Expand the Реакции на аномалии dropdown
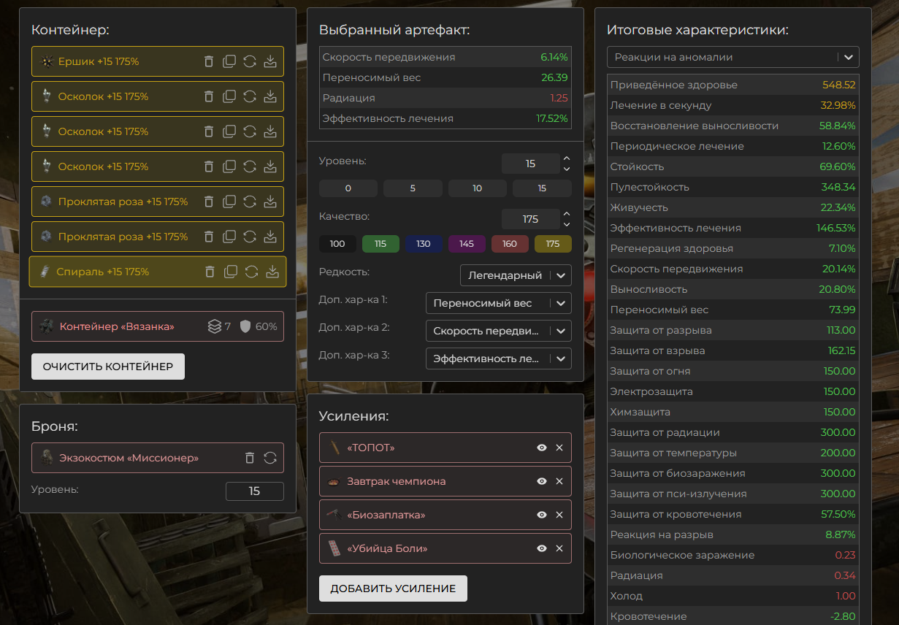Image resolution: width=899 pixels, height=625 pixels. (732, 57)
